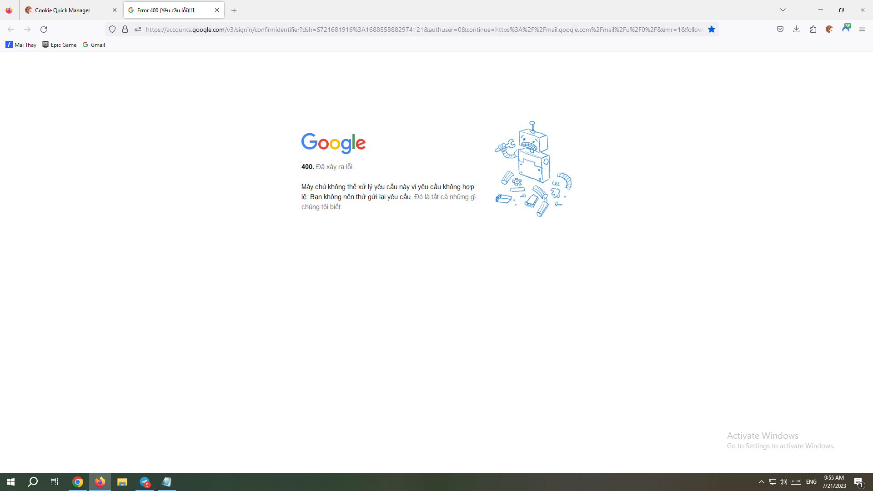The image size is (873, 491).
Task: Switch ENG input language
Action: (812, 482)
